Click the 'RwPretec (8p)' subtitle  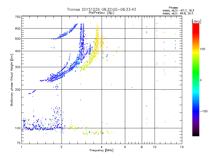102,13
